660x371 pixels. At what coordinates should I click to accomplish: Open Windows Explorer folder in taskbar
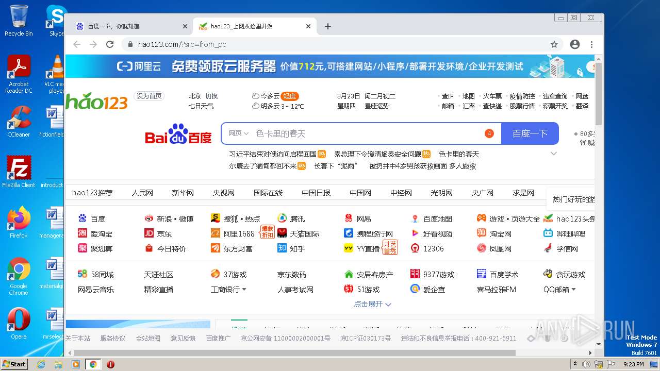pos(58,364)
